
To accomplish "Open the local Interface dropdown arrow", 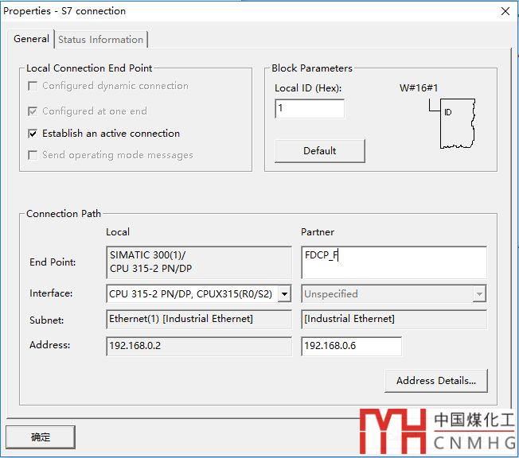I will tap(284, 293).
